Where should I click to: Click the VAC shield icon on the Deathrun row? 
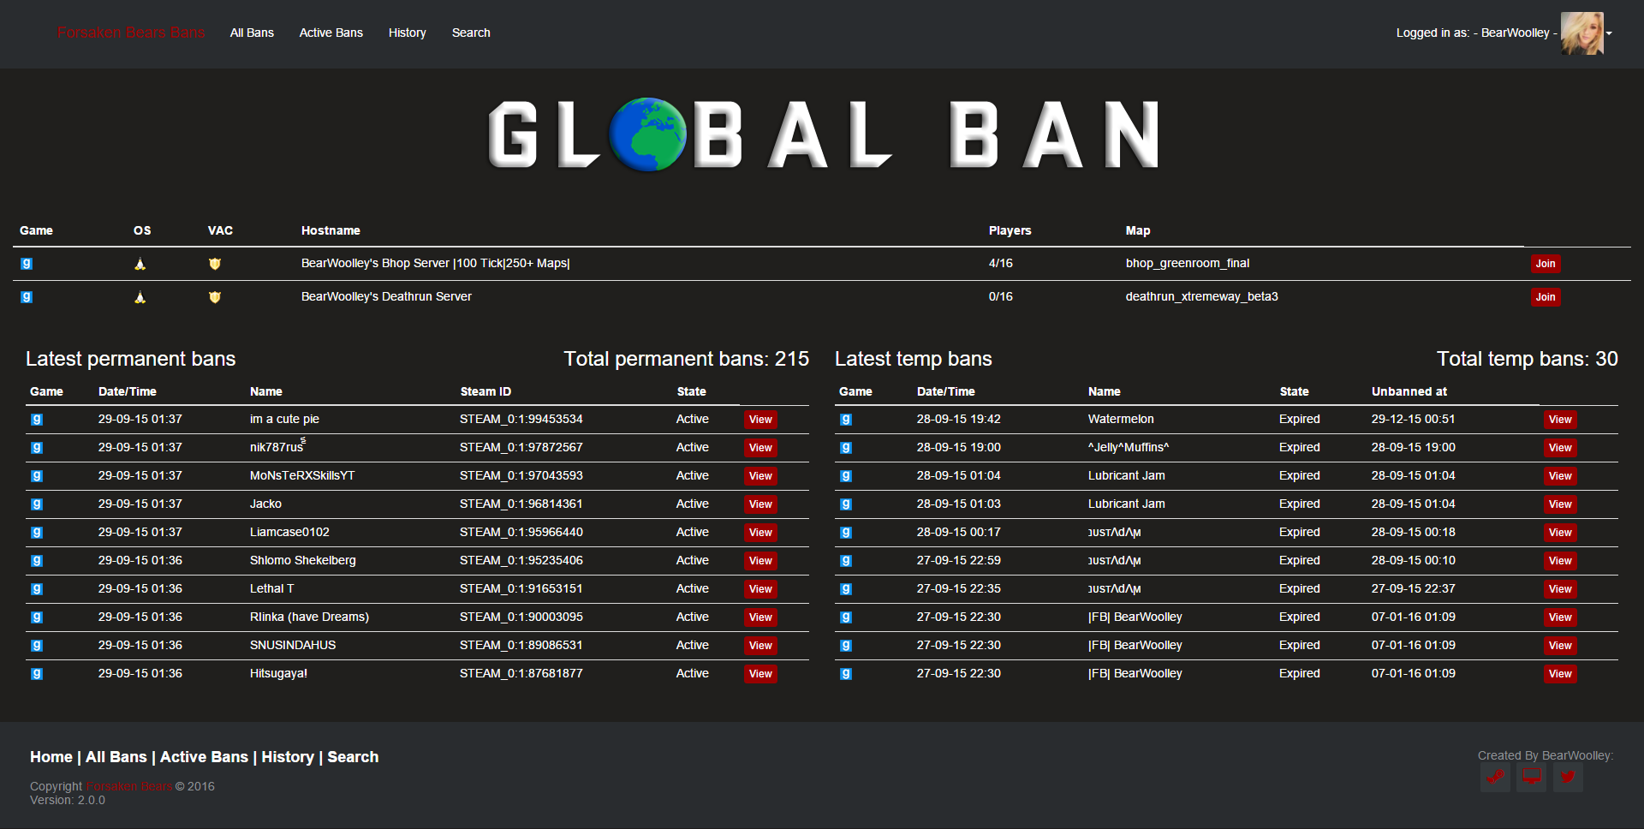(x=215, y=297)
